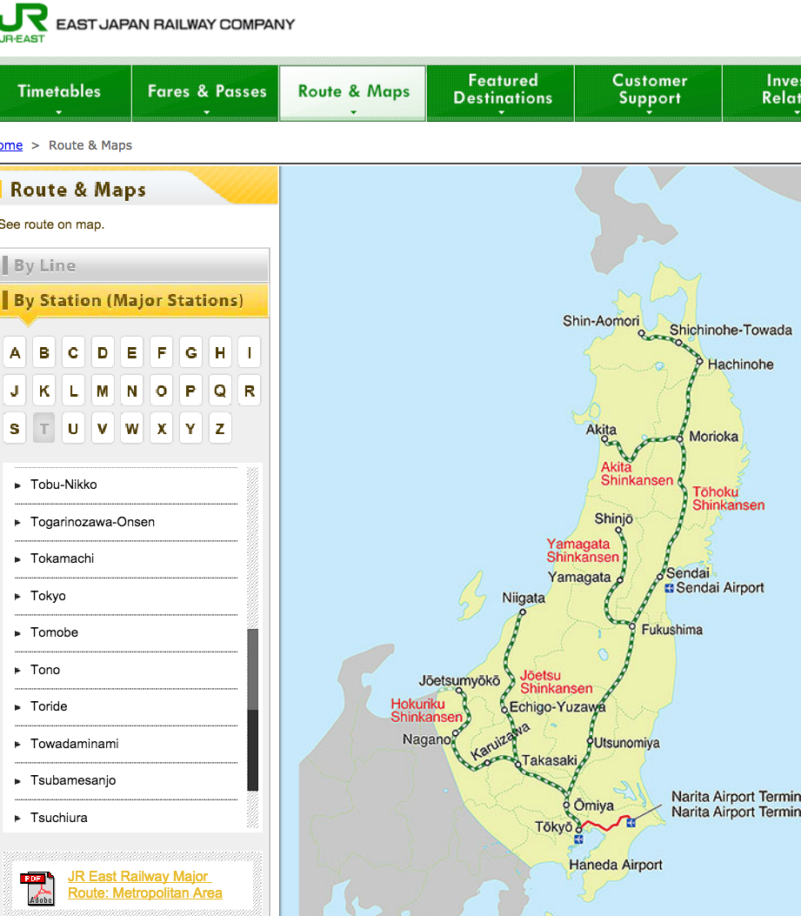
Task: Click Narita Airport plane icon on map
Action: pyautogui.click(x=631, y=823)
